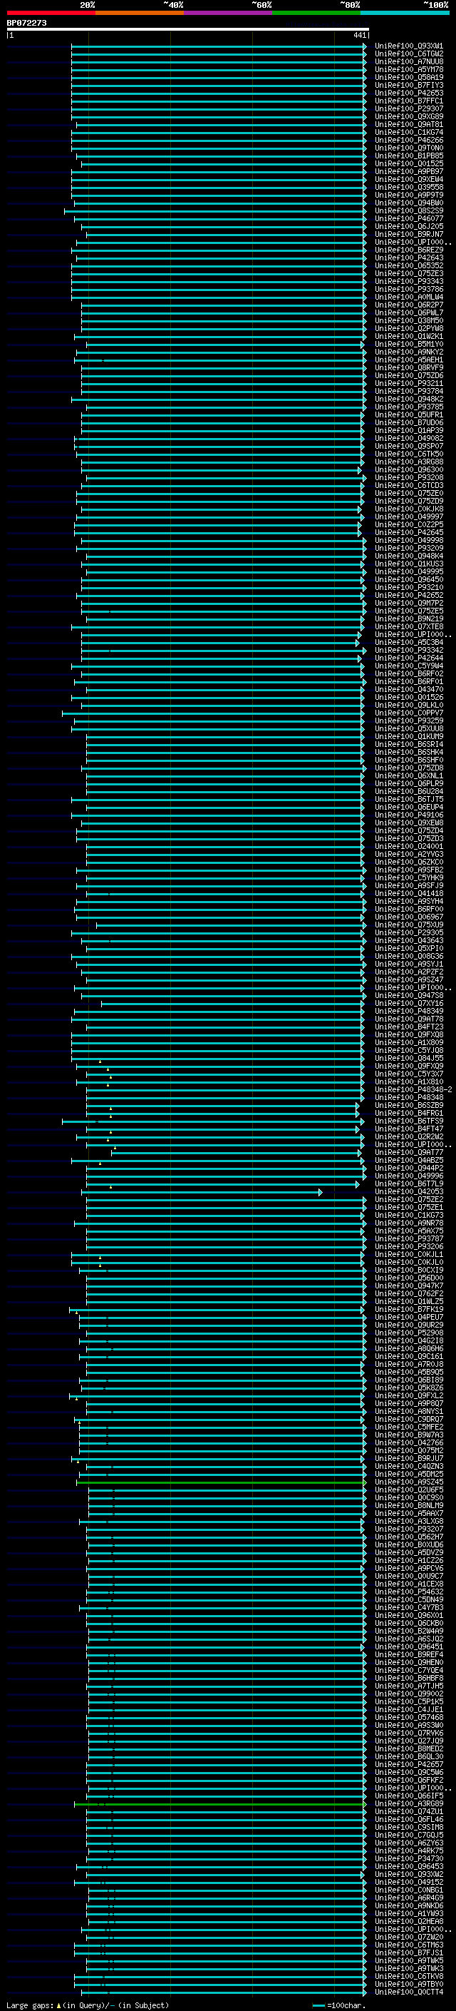
Task: Select hit UniRef100_B7FIY3
Action: (409, 85)
